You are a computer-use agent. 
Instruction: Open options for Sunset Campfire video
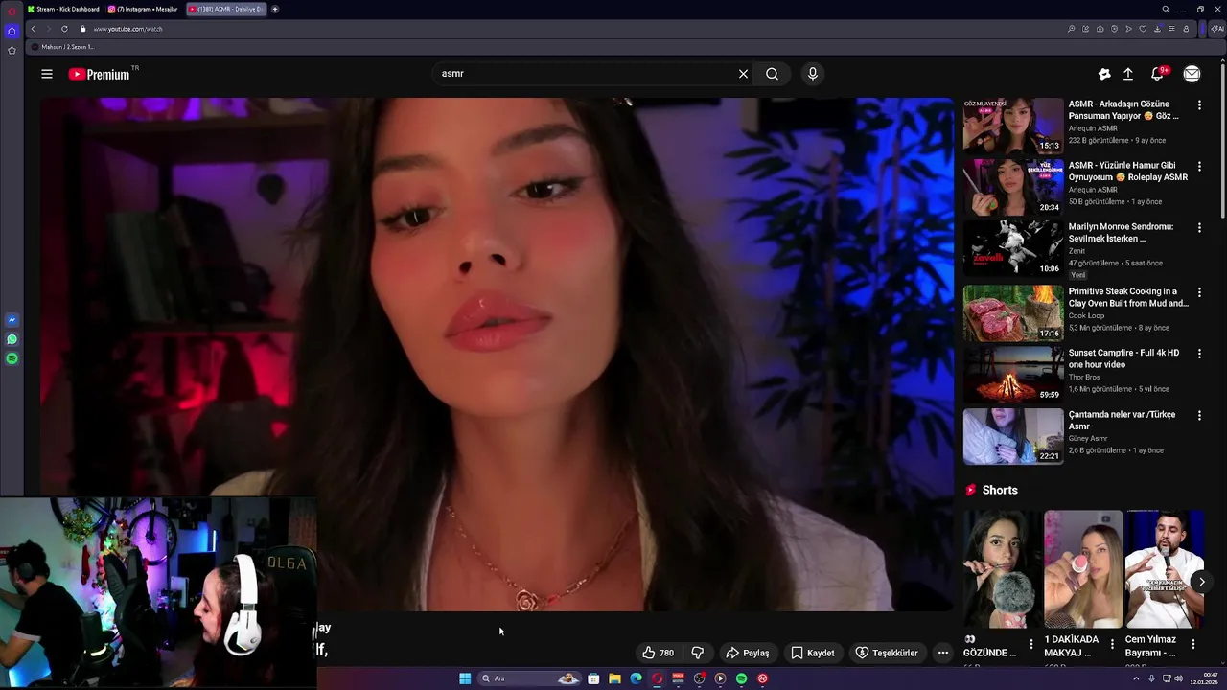pyautogui.click(x=1199, y=354)
